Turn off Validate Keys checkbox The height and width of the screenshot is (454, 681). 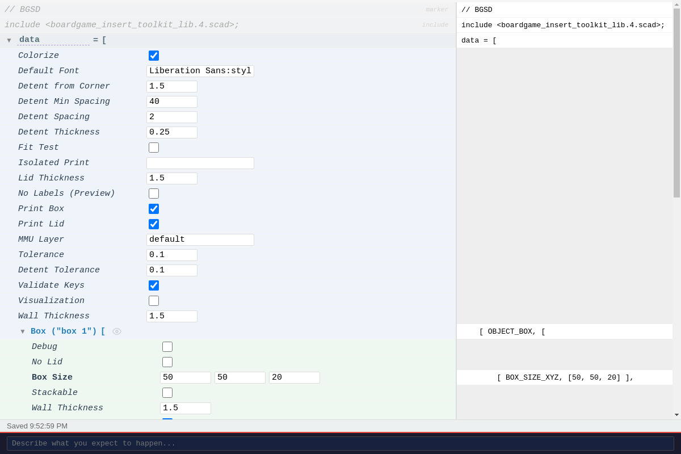[154, 285]
